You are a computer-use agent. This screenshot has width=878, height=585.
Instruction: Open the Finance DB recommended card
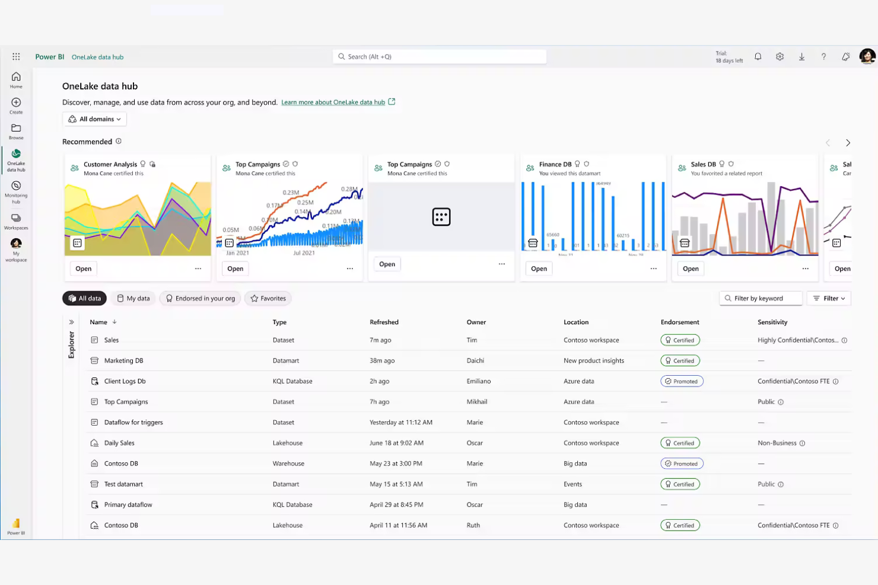coord(538,268)
